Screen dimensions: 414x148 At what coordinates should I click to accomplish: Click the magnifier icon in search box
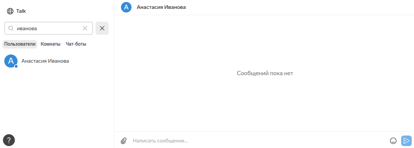point(11,29)
